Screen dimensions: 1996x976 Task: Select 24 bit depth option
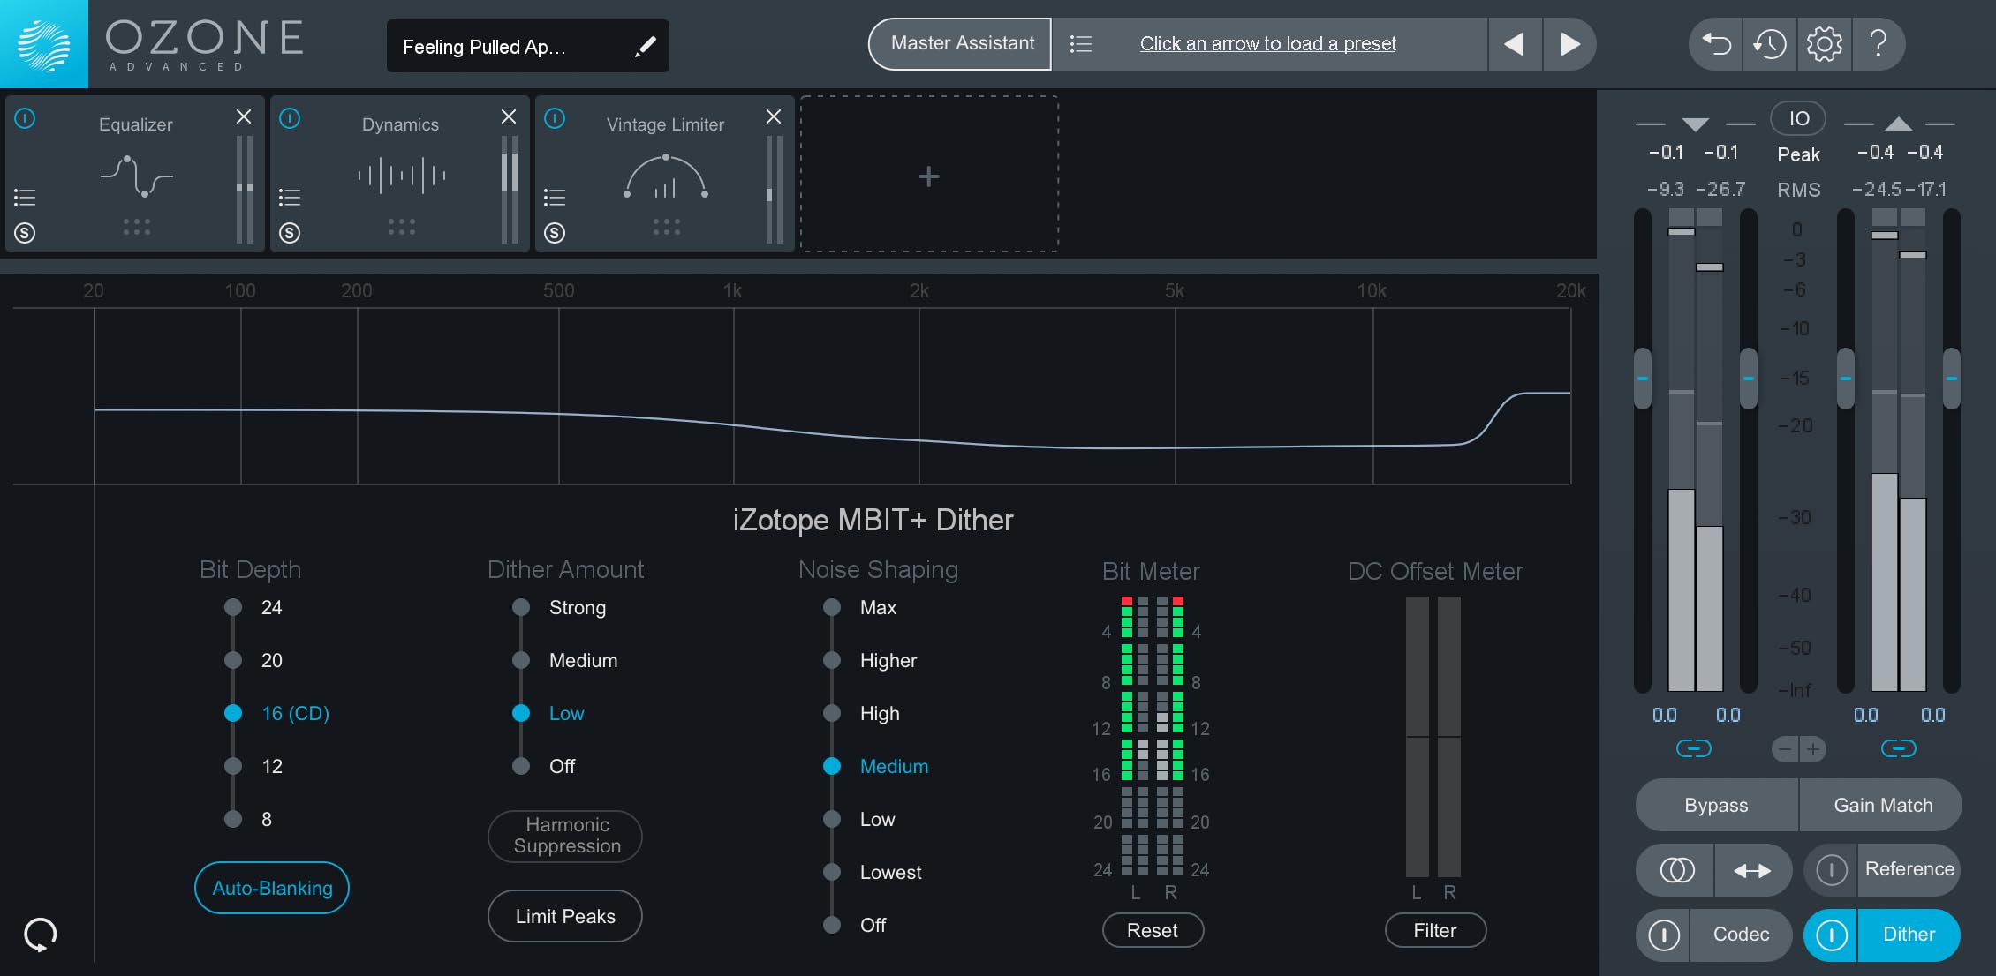tap(233, 607)
